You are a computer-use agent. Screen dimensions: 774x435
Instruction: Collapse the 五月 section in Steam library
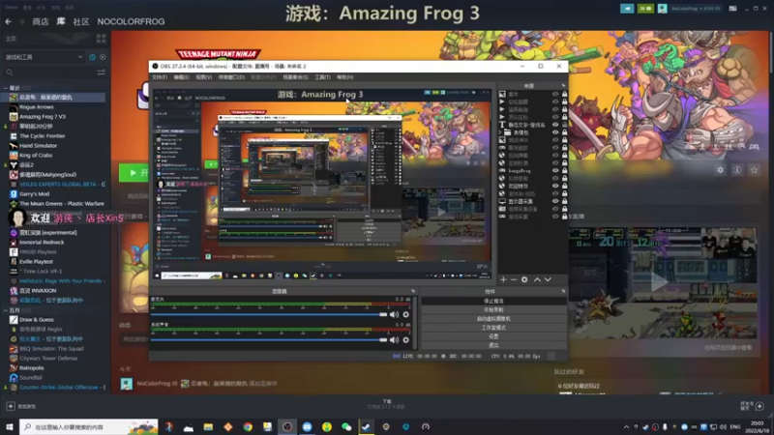coord(6,310)
